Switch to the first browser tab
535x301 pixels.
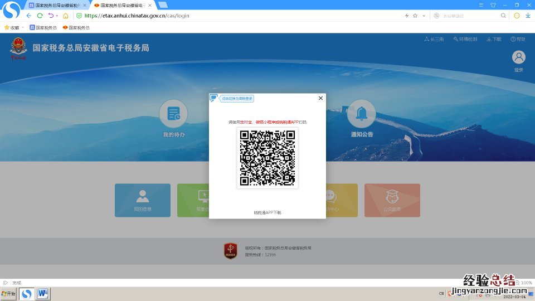coord(56,5)
